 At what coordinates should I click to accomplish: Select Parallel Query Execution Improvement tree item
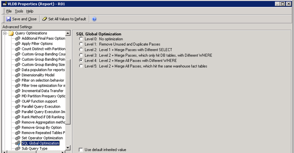[x=43, y=112]
